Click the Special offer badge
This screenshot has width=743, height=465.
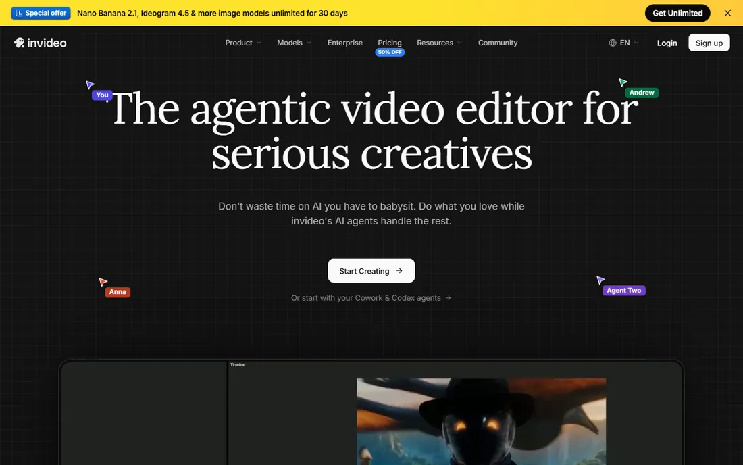(x=41, y=13)
